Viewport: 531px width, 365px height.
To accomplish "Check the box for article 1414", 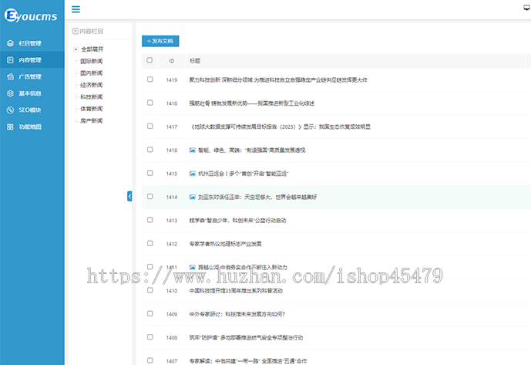I will point(150,196).
